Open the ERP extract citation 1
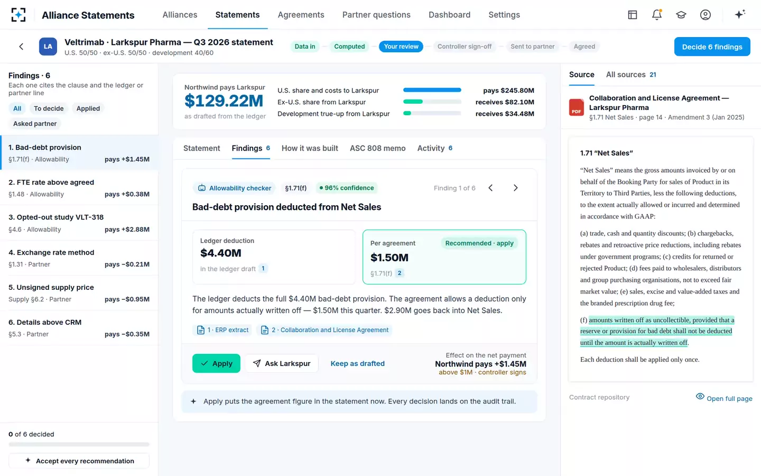Viewport: 761px width, 476px height. [x=222, y=330]
